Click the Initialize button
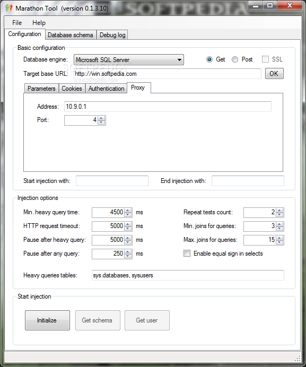 point(47,320)
